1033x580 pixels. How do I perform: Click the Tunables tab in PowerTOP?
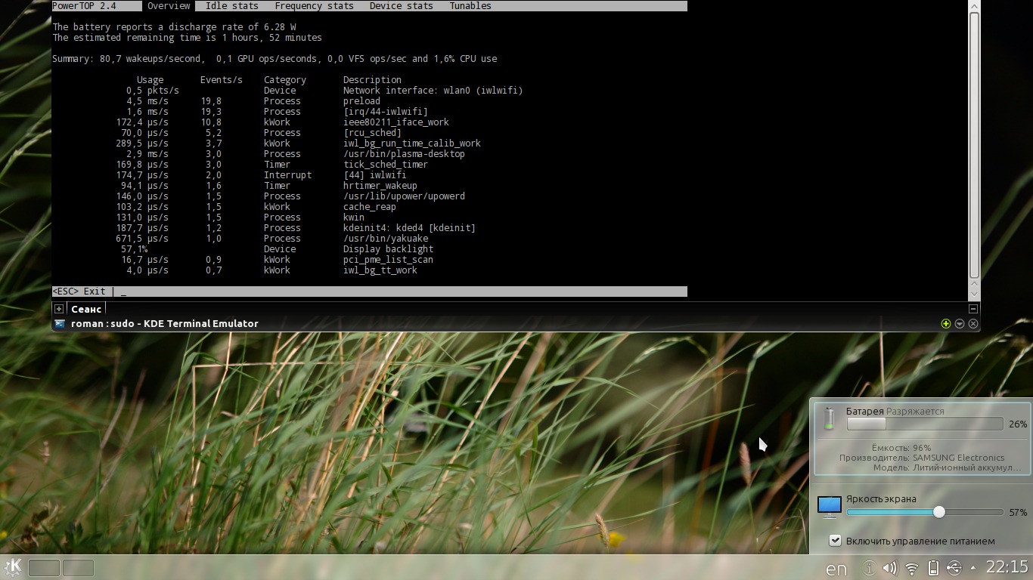pos(470,6)
